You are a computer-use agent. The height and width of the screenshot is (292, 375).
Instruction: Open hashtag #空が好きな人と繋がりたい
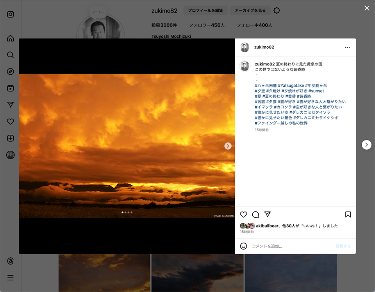pyautogui.click(x=318, y=107)
